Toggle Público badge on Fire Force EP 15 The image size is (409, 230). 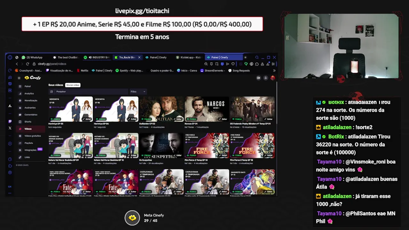coord(237,156)
